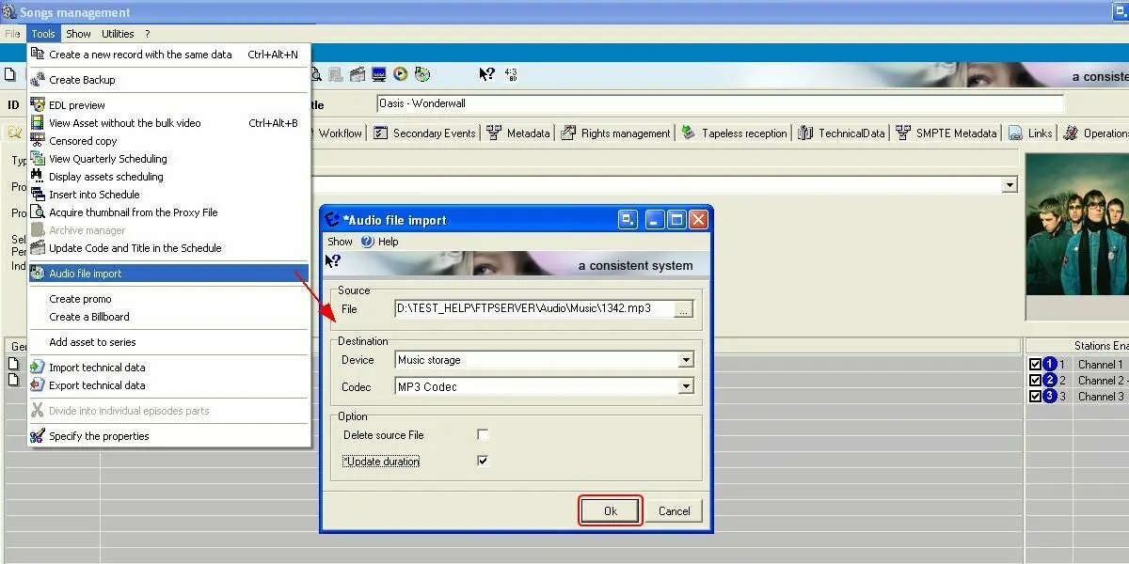Expand the Codec dropdown

pyautogui.click(x=686, y=386)
